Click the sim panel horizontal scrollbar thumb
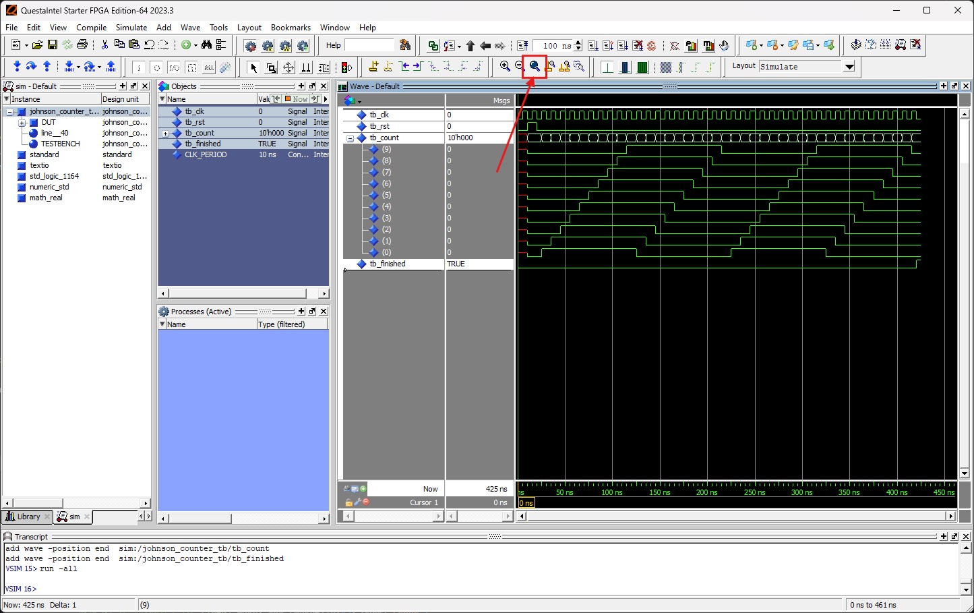Viewport: 974px width, 613px height. point(38,503)
